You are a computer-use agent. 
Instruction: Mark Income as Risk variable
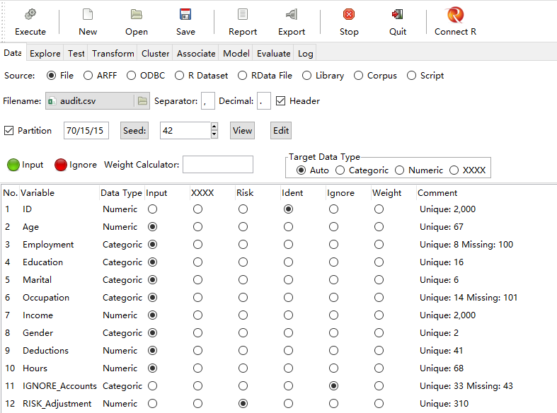coord(243,315)
